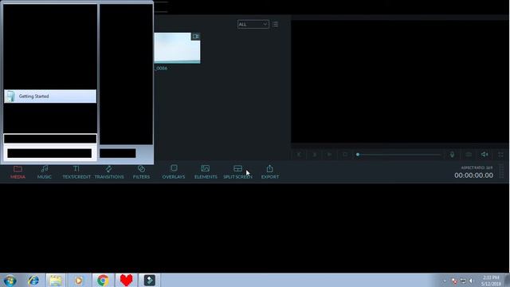Open the Music library tab
Image resolution: width=510 pixels, height=287 pixels.
(45, 172)
